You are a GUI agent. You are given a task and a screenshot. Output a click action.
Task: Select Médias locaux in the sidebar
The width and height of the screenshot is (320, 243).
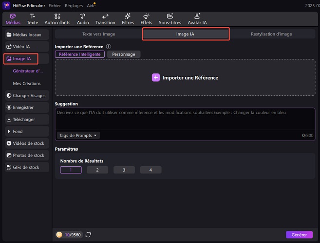point(27,35)
